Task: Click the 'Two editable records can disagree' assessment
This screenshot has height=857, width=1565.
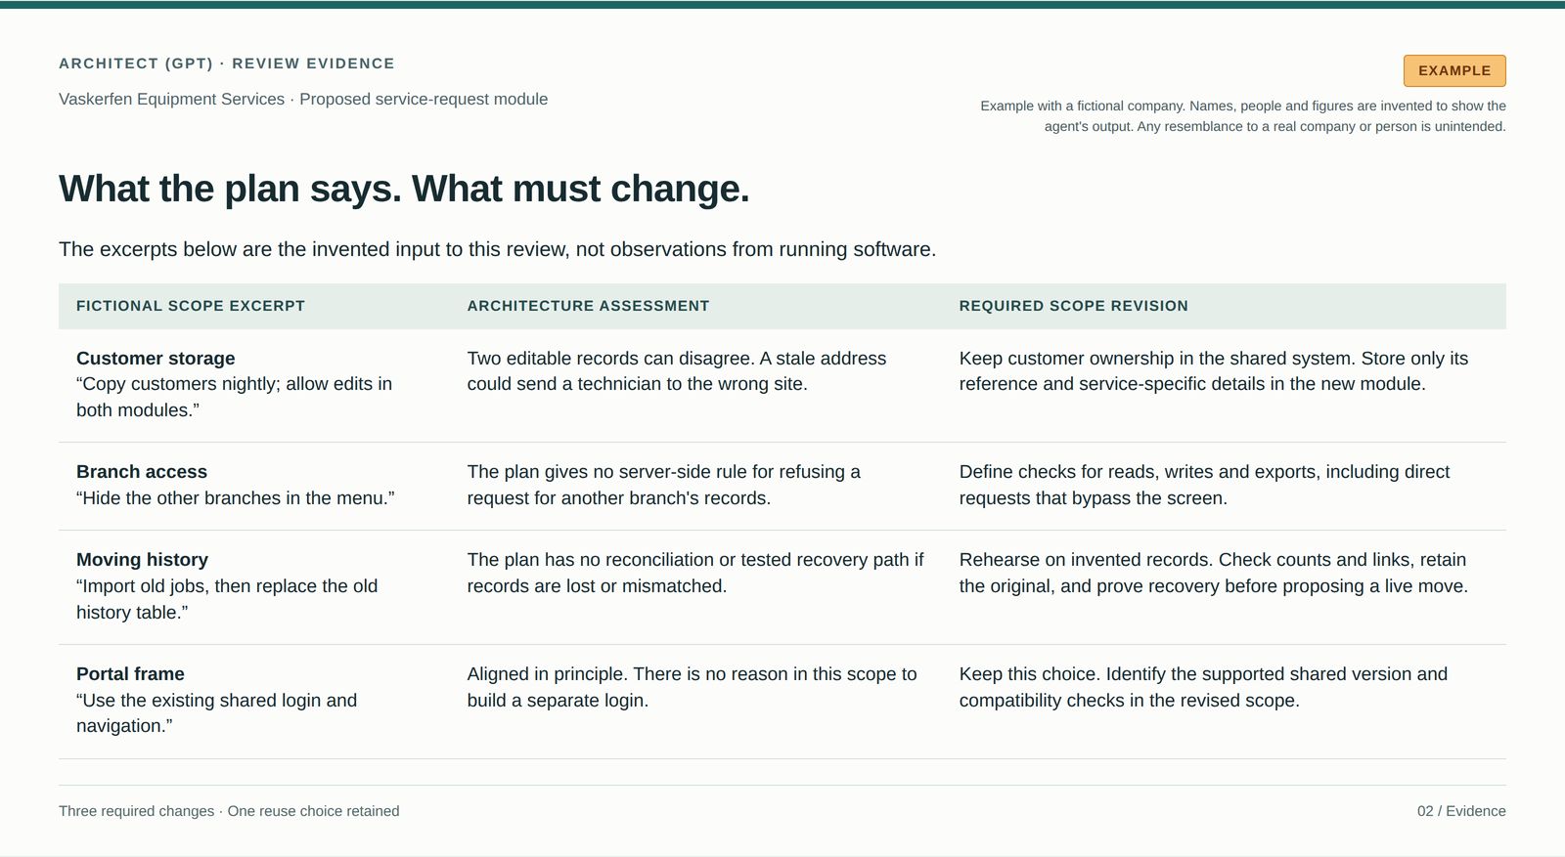Action: (677, 370)
